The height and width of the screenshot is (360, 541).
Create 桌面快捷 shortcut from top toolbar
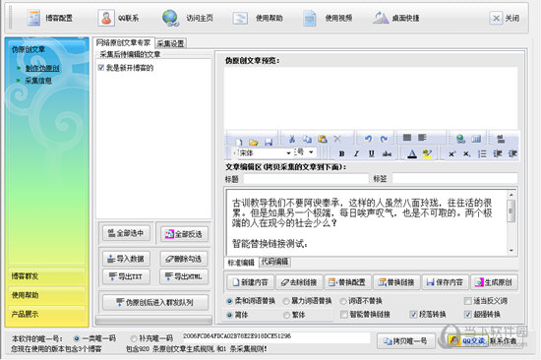click(x=395, y=18)
